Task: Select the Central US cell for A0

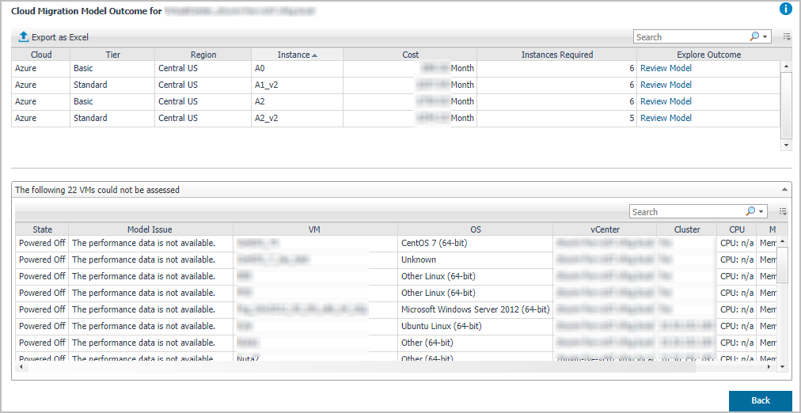Action: [x=203, y=68]
